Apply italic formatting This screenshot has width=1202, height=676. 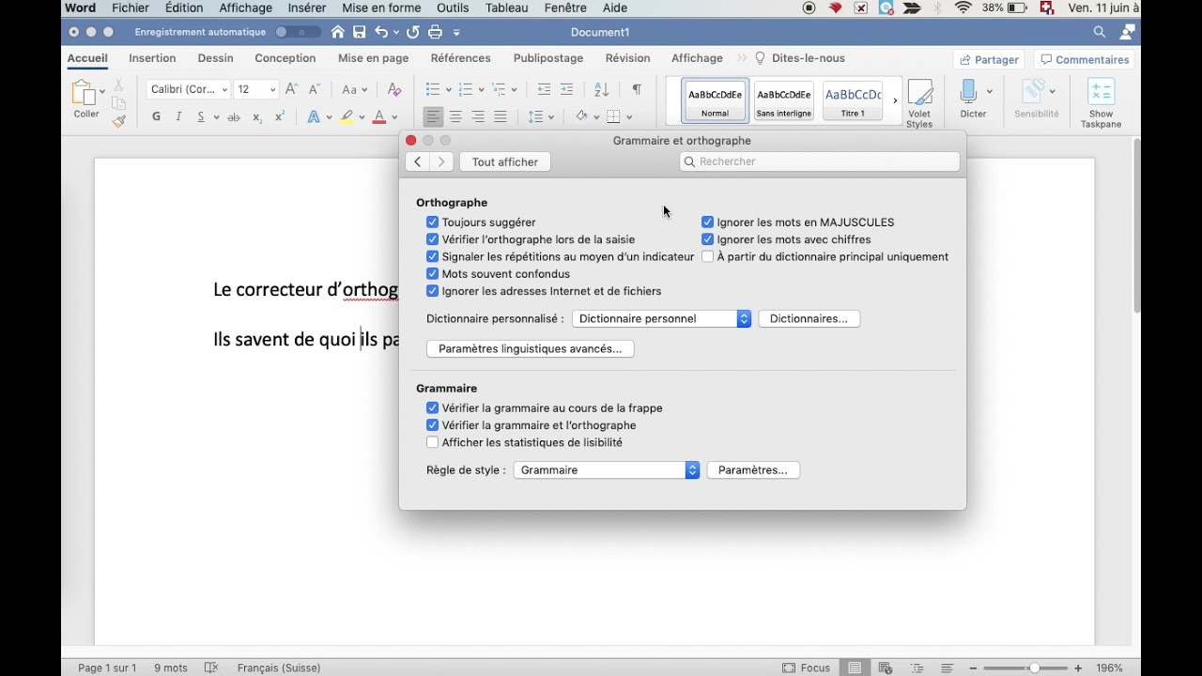click(x=178, y=117)
